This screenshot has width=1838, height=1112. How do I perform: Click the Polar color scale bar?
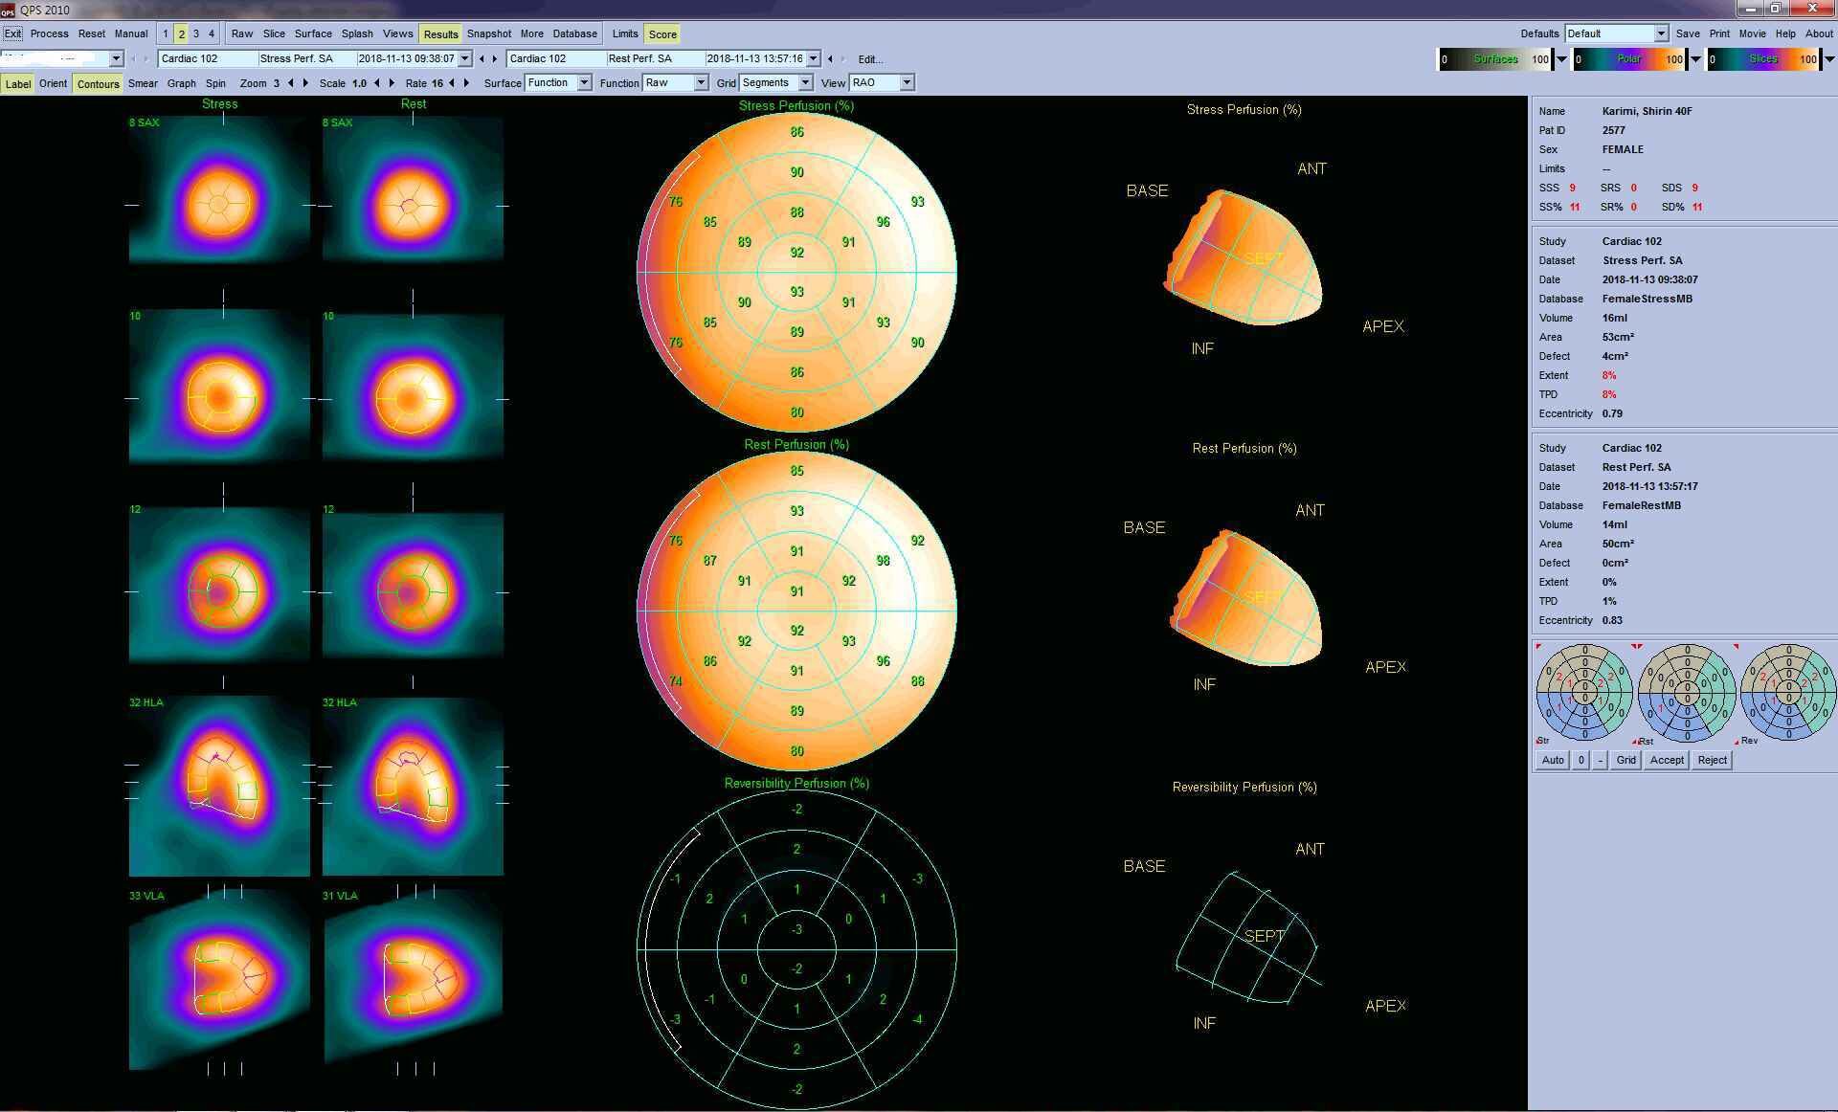pos(1629,59)
